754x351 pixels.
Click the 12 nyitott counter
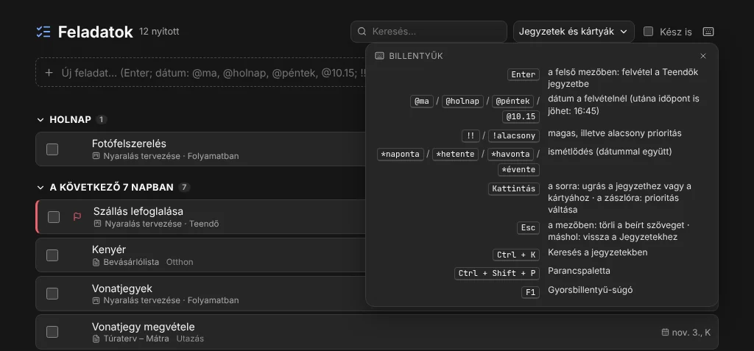pos(159,32)
